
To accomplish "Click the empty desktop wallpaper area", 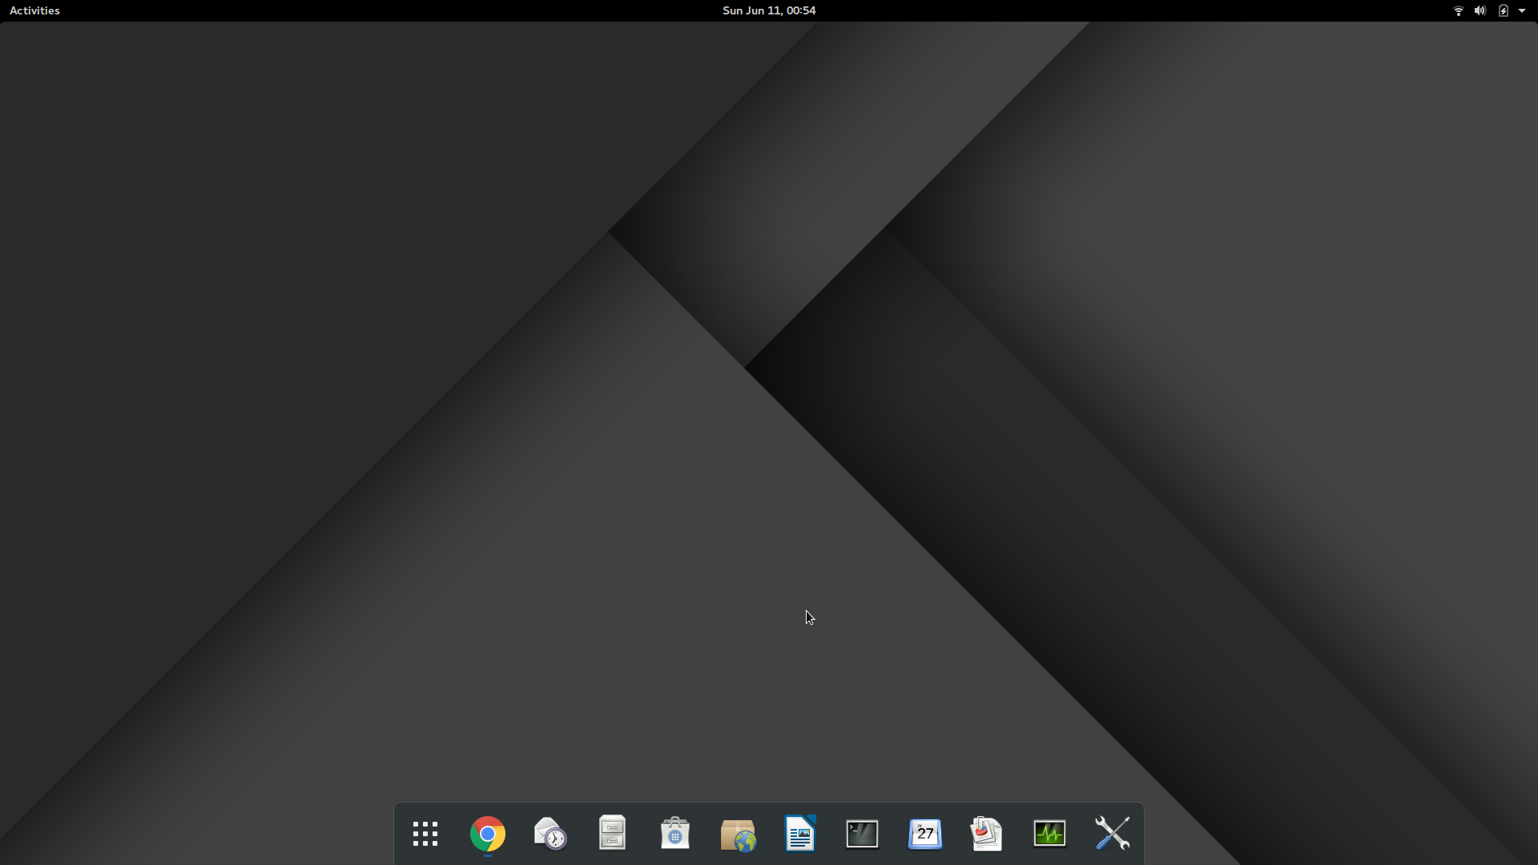I will point(320,320).
